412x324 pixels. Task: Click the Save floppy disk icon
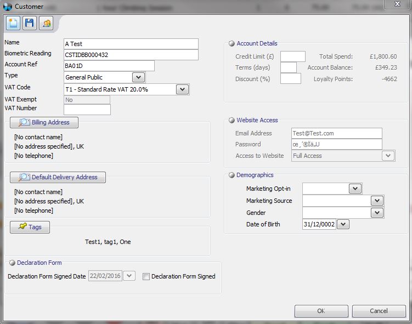pyautogui.click(x=30, y=23)
